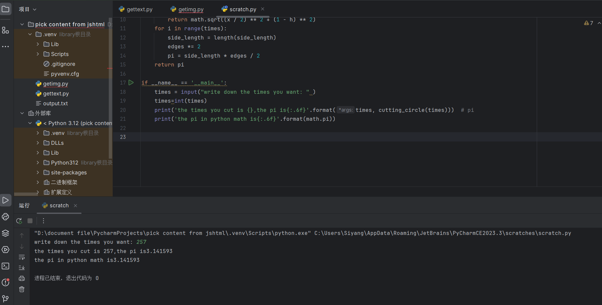
Task: Expand the Scripts folder in project tree
Action: click(38, 54)
